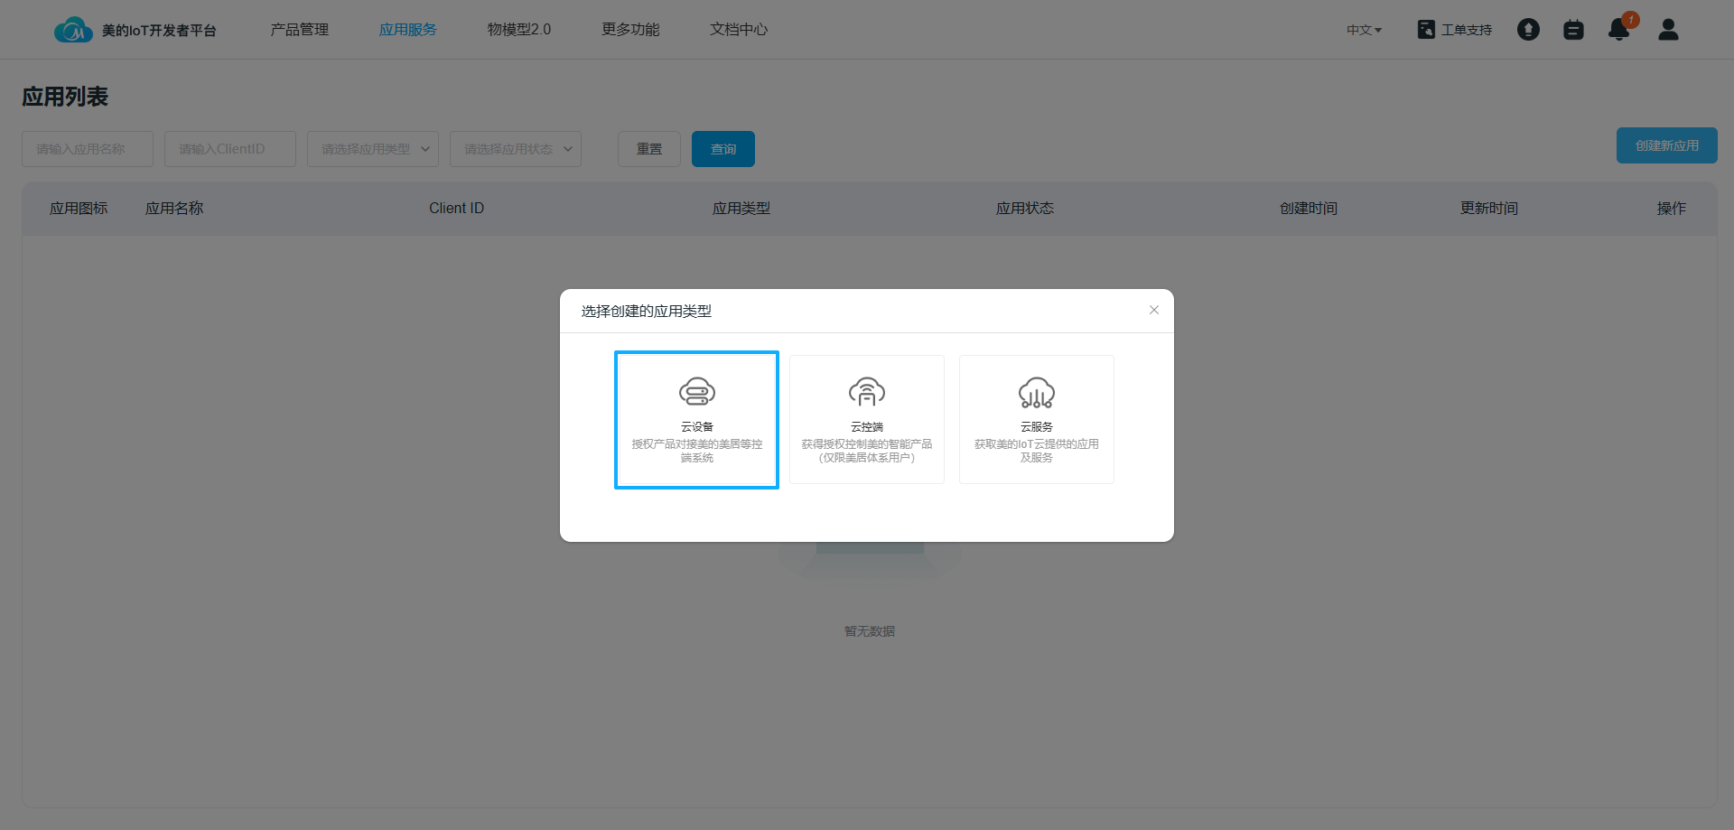1734x830 pixels.
Task: Close the 选择创建的应用类型 dialog
Action: click(x=1153, y=310)
